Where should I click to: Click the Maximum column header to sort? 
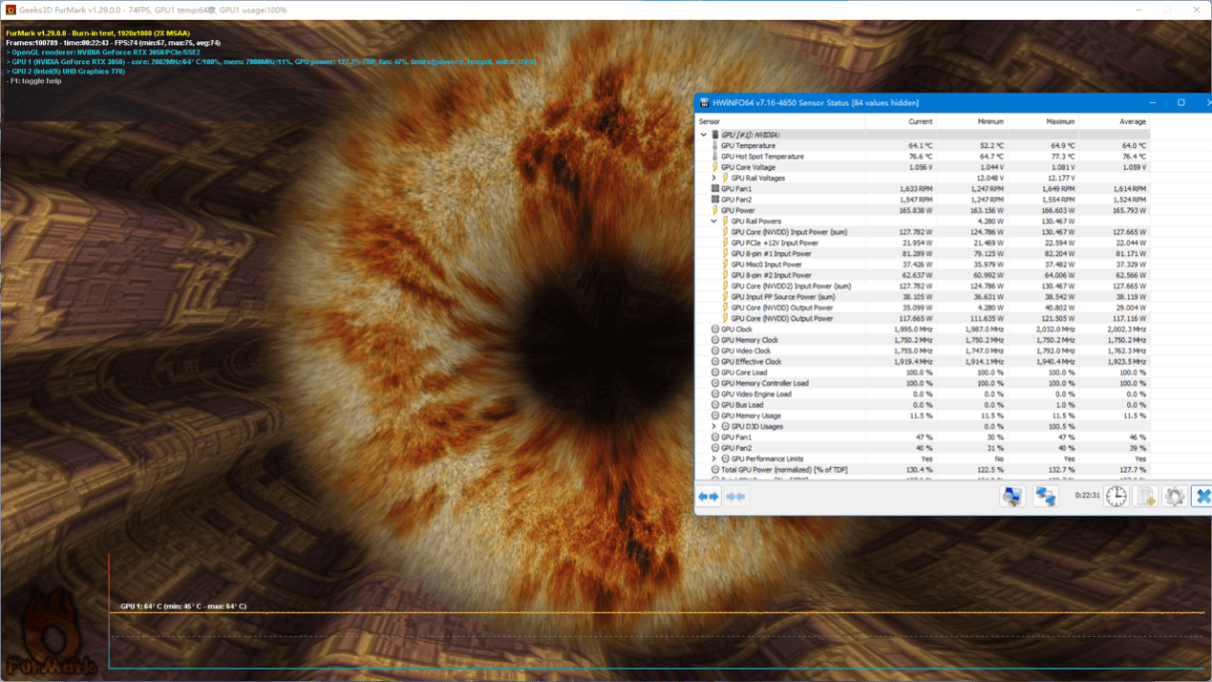click(x=1060, y=121)
